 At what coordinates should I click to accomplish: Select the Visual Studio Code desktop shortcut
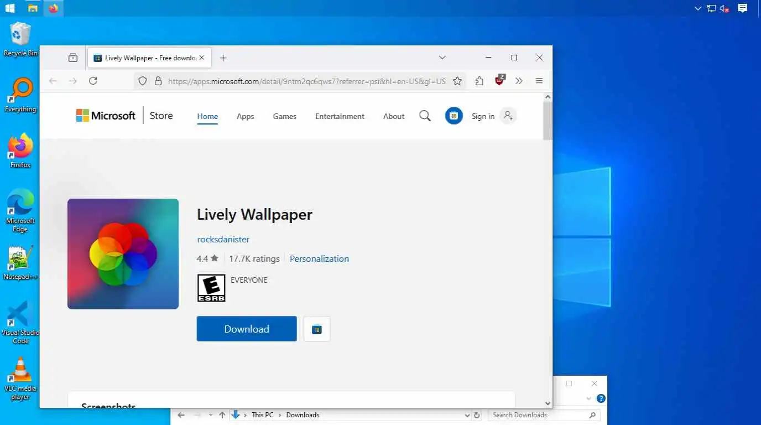tap(20, 323)
